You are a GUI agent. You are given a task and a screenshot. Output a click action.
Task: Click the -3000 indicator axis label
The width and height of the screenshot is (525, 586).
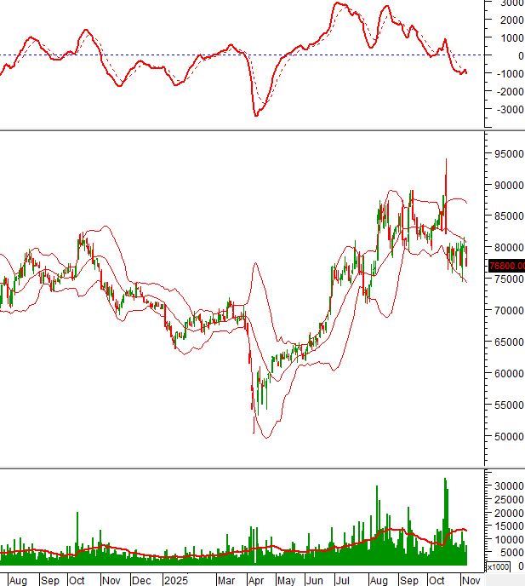[506, 110]
